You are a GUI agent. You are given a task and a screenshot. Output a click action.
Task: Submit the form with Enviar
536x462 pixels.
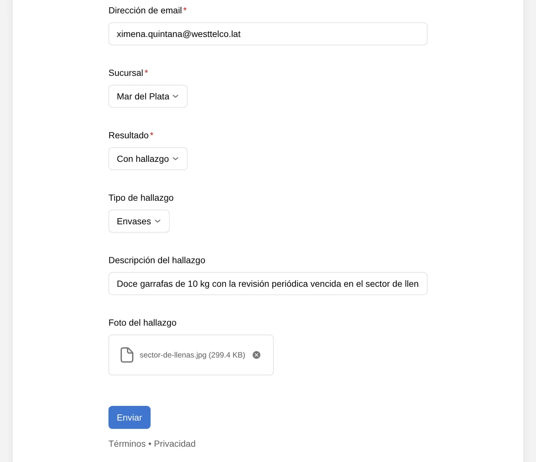click(130, 417)
